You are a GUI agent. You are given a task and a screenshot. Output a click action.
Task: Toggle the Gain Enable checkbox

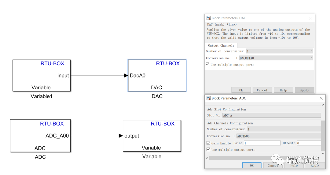pos(208,143)
